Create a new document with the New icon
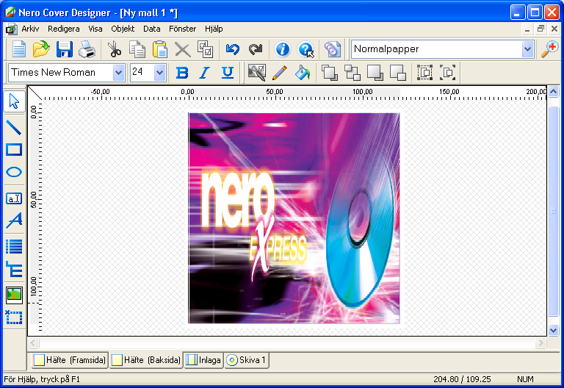The height and width of the screenshot is (388, 564). [x=18, y=49]
